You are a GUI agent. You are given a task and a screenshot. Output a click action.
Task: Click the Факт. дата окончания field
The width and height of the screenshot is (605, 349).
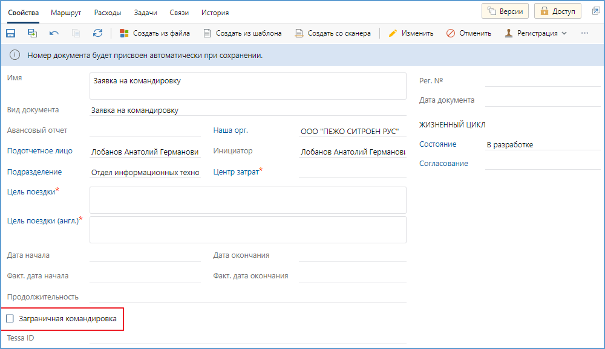[353, 277]
